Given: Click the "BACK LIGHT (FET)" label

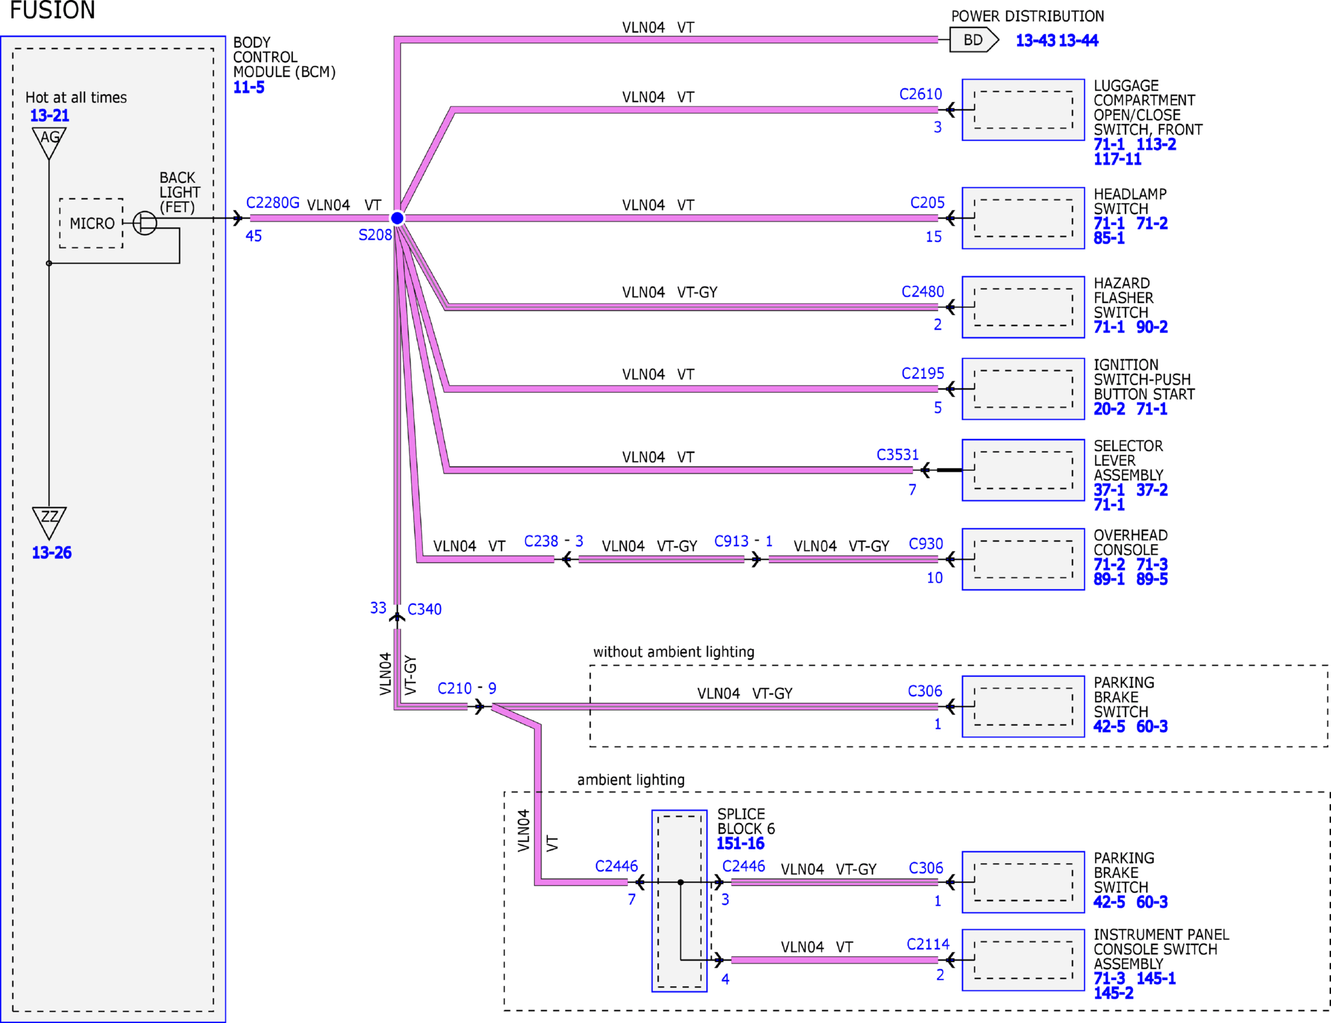Looking at the screenshot, I should click(x=180, y=192).
